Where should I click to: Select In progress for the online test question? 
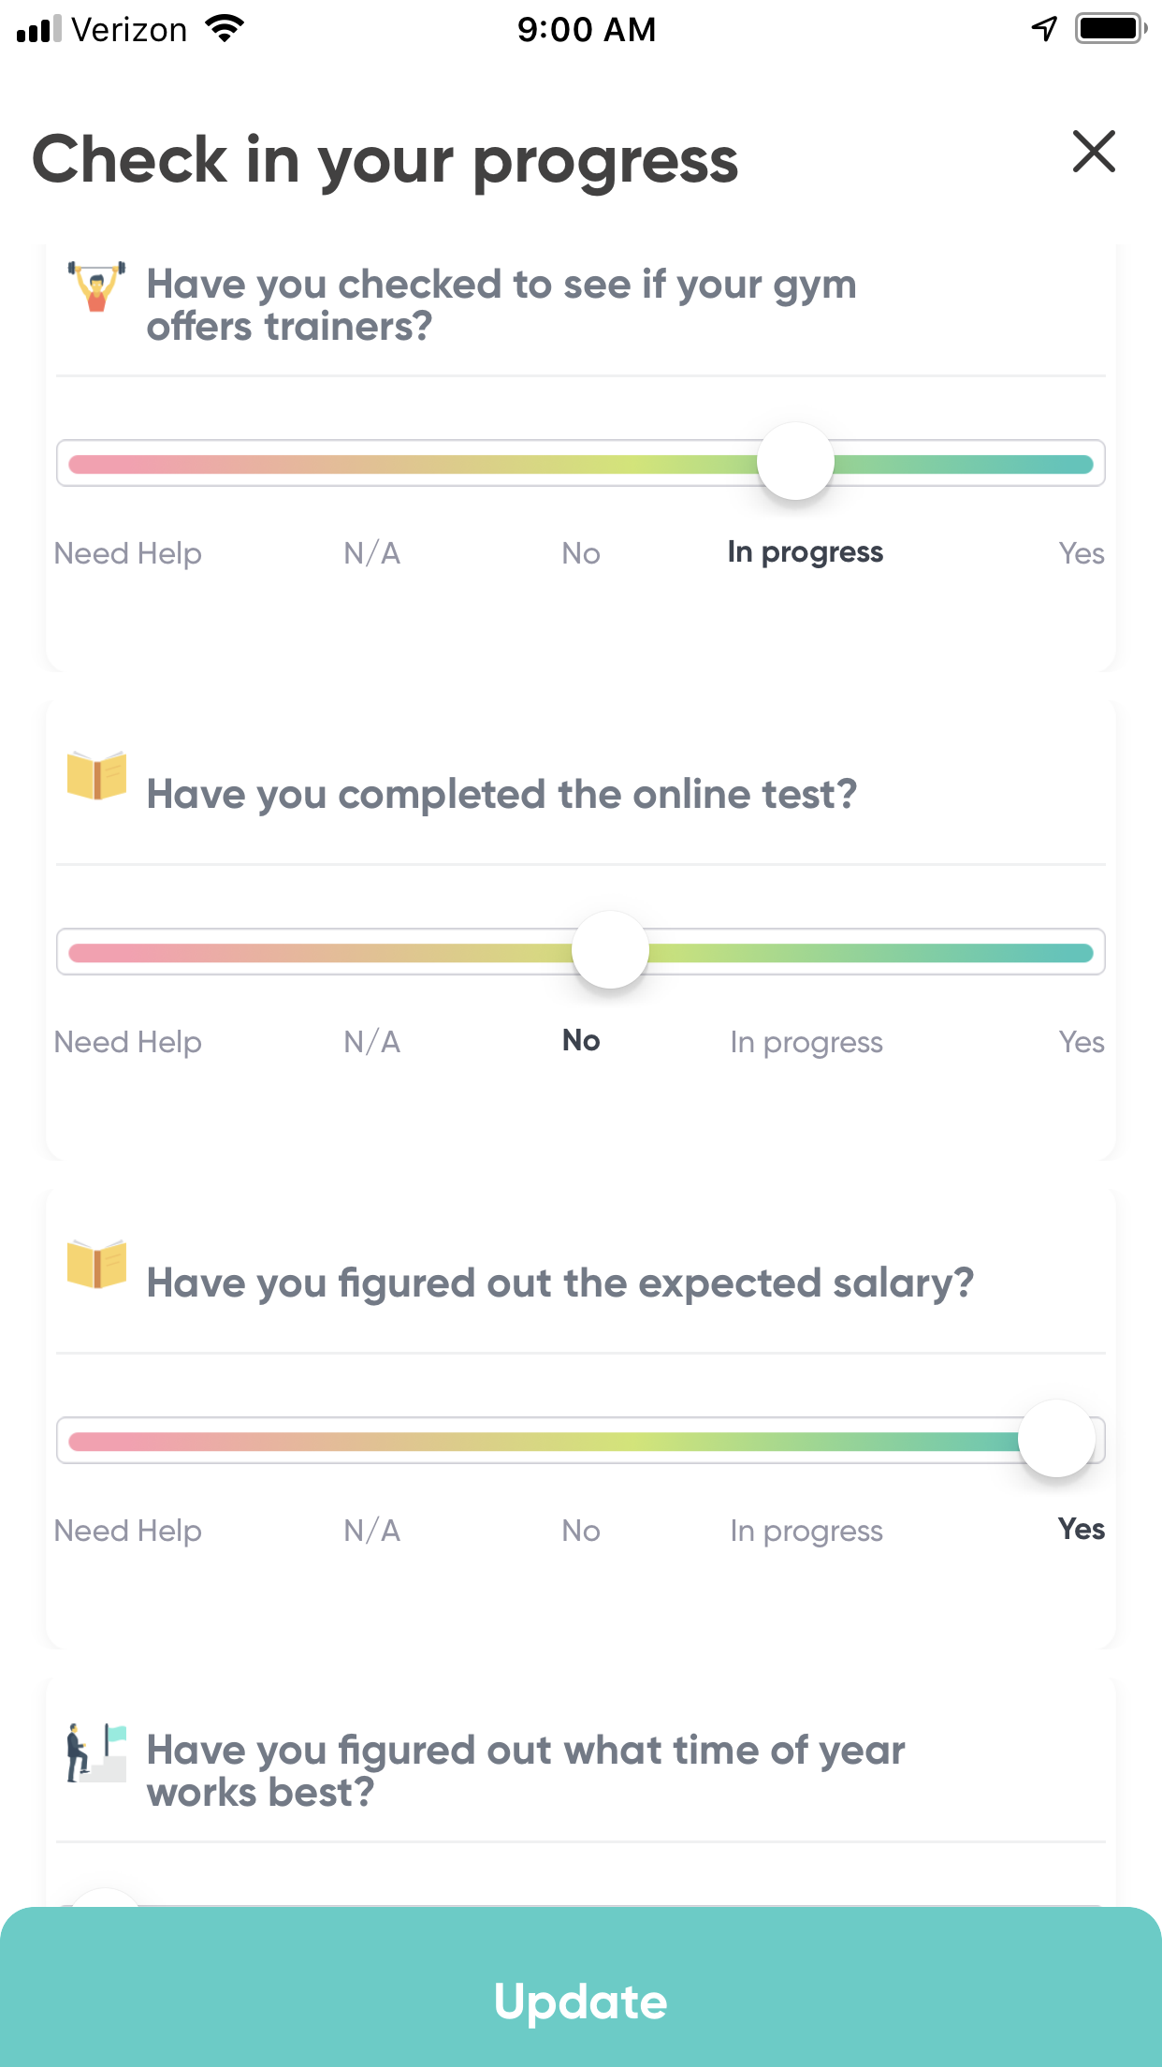coord(806,1042)
